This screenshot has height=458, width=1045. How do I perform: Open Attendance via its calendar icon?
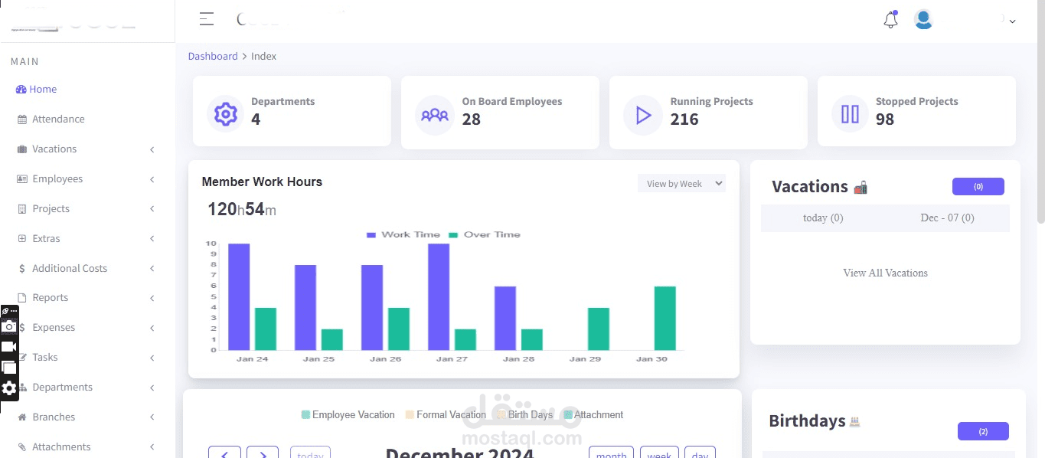point(23,119)
